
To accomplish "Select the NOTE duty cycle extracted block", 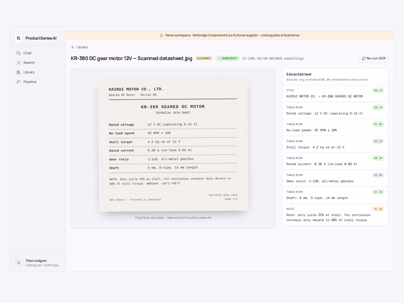I will 335,214.
